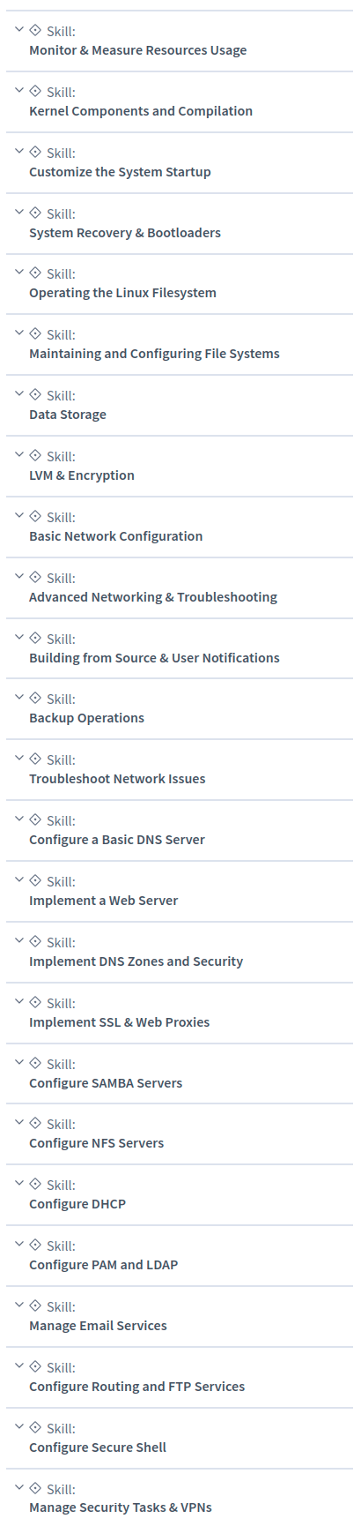Expand the System Recovery & Bootloaders chevron
This screenshot has height=1526, width=361.
click(x=19, y=212)
